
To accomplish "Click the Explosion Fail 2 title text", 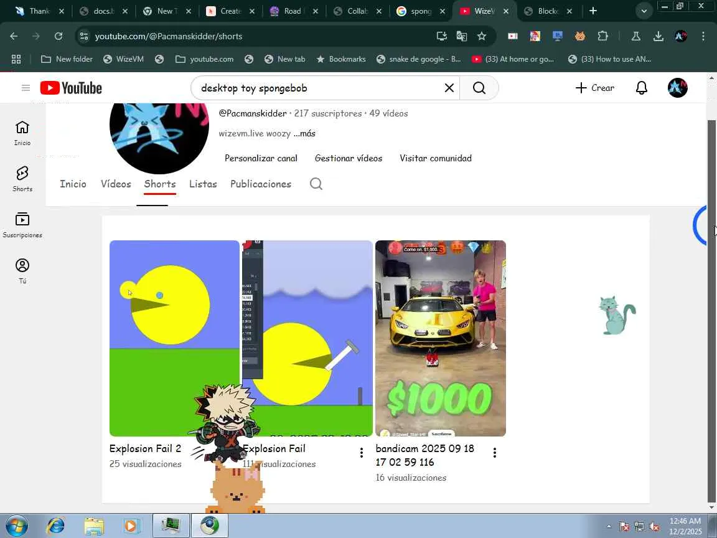I will coord(145,448).
